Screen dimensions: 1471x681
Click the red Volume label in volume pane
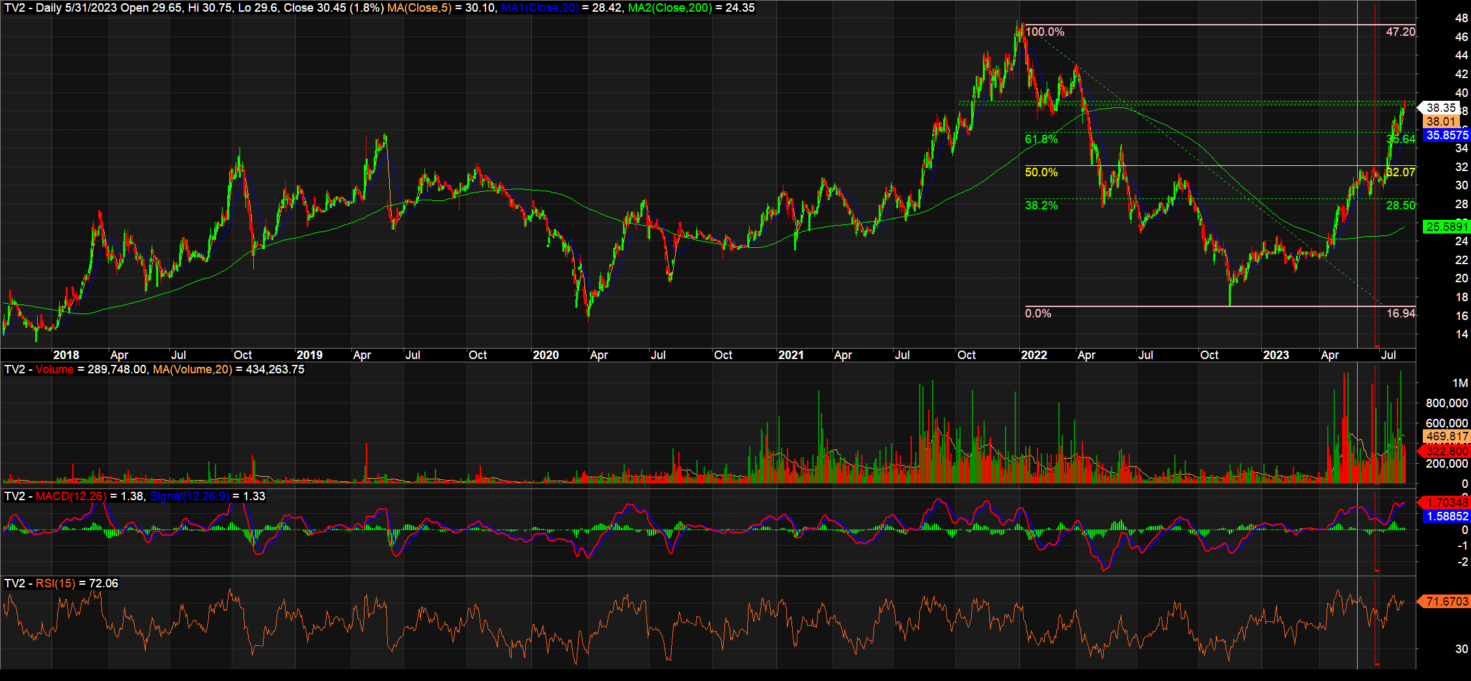point(55,369)
